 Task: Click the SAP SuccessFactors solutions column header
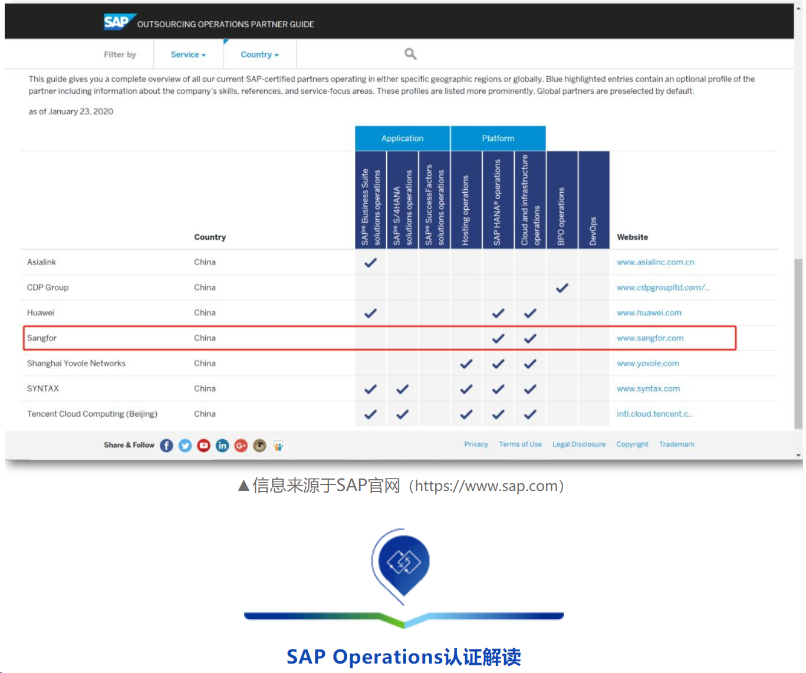[435, 200]
